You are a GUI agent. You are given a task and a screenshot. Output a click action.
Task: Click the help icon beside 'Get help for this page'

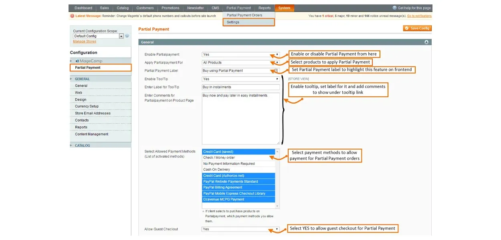pyautogui.click(x=395, y=8)
